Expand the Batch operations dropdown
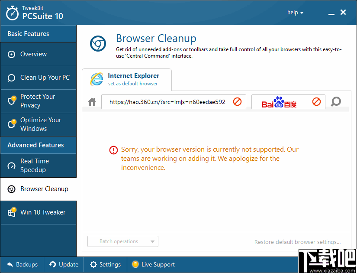Image resolution: width=357 pixels, height=273 pixels. [122, 241]
